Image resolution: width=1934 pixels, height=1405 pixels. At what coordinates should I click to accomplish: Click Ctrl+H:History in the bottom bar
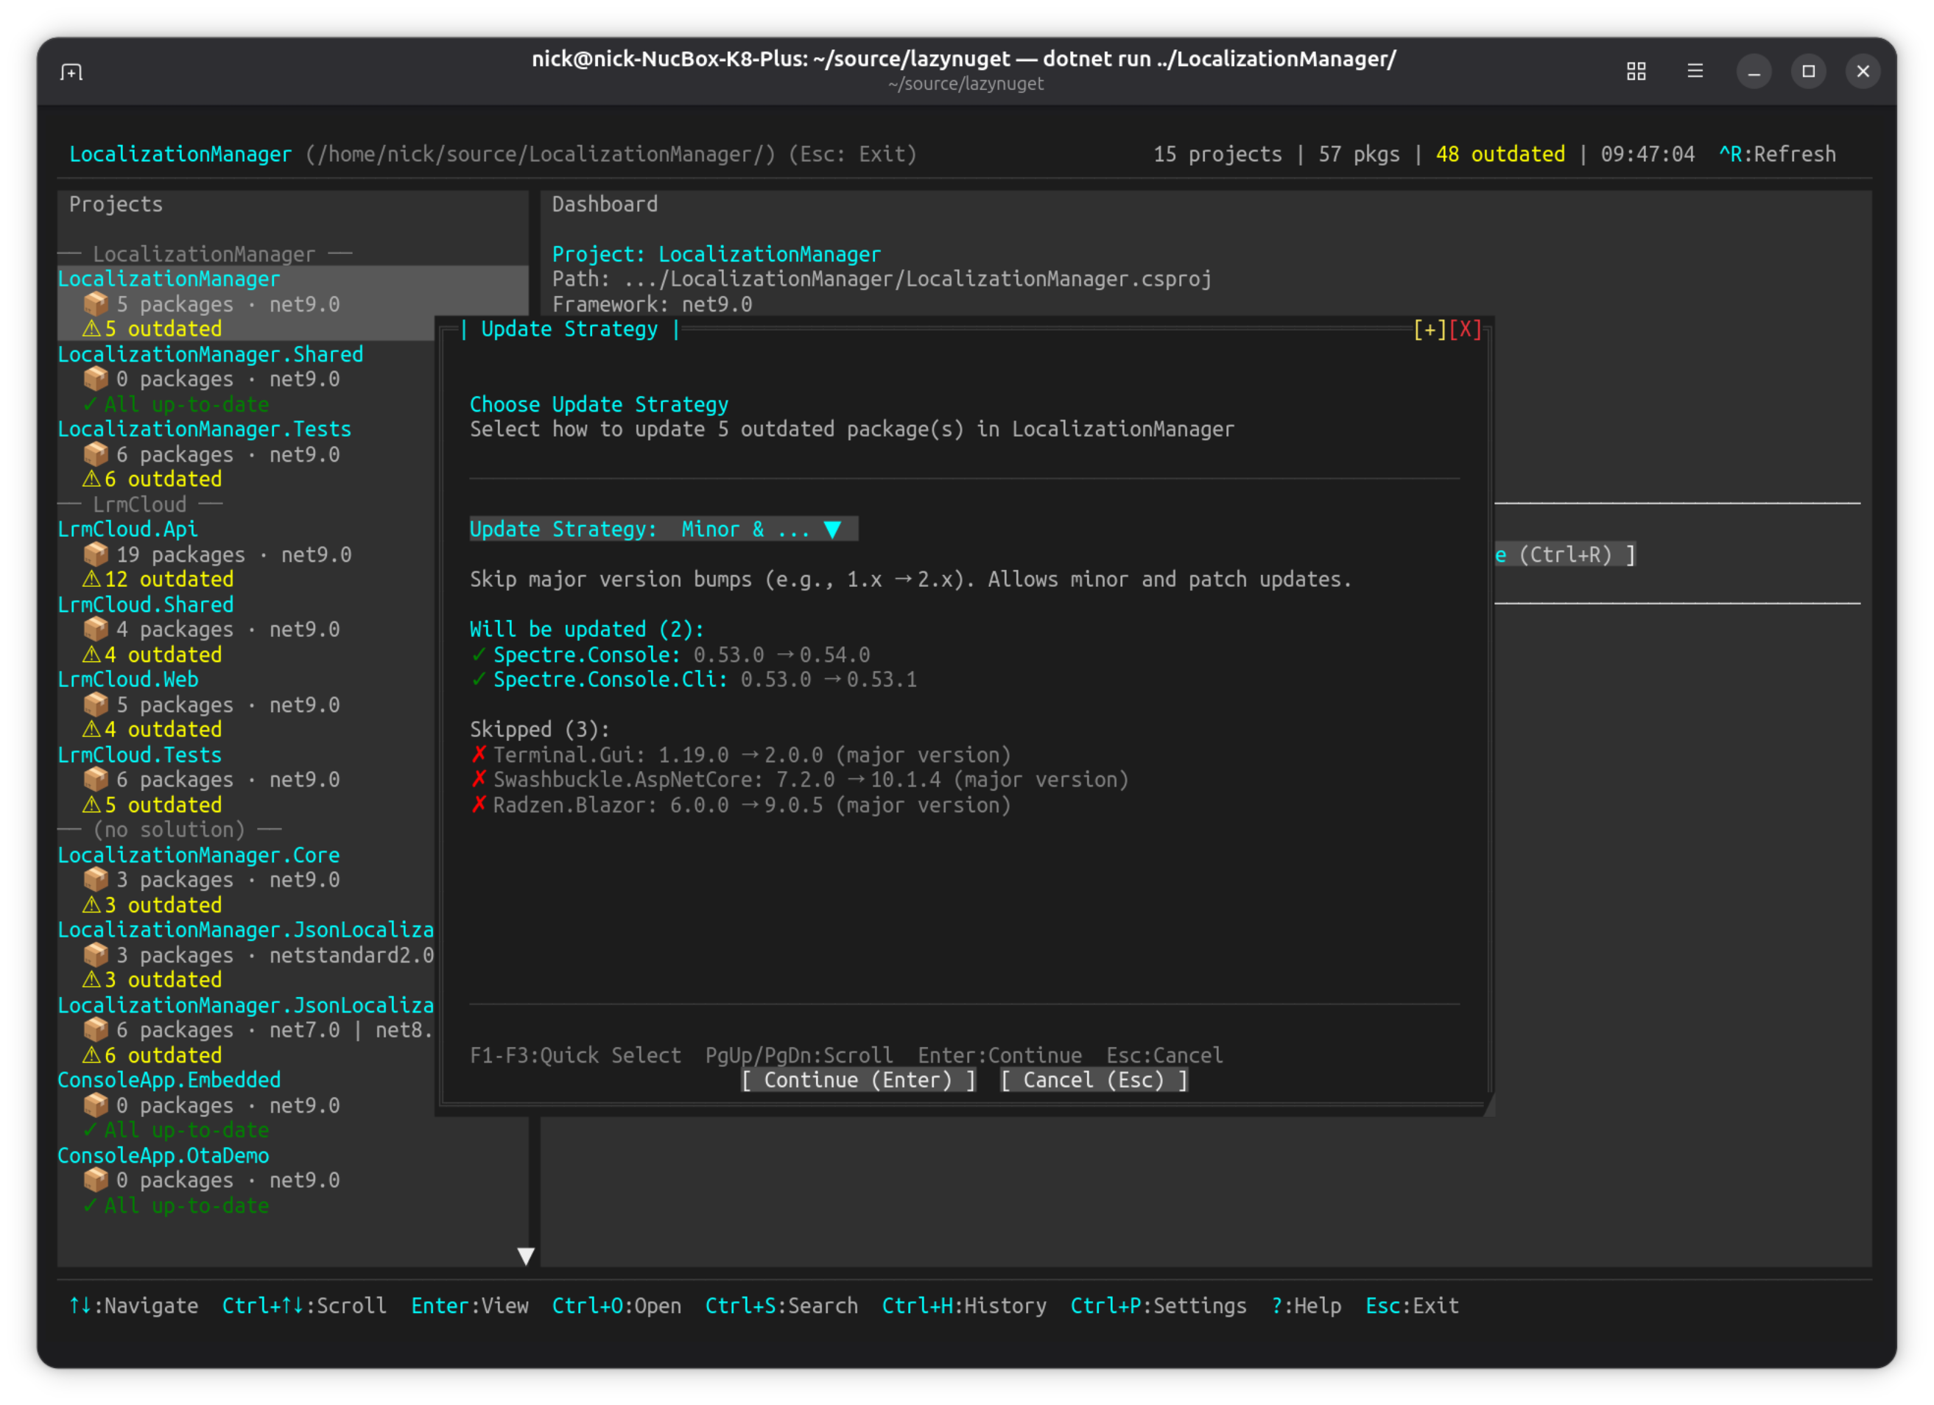963,1306
